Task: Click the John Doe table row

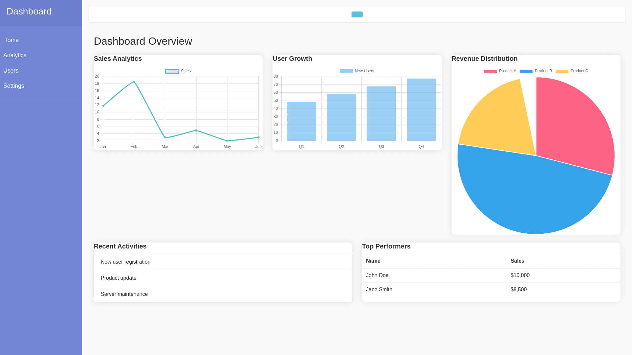Action: coord(377,275)
